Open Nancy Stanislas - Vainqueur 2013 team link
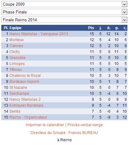This screenshot has height=145, width=129. (39, 34)
